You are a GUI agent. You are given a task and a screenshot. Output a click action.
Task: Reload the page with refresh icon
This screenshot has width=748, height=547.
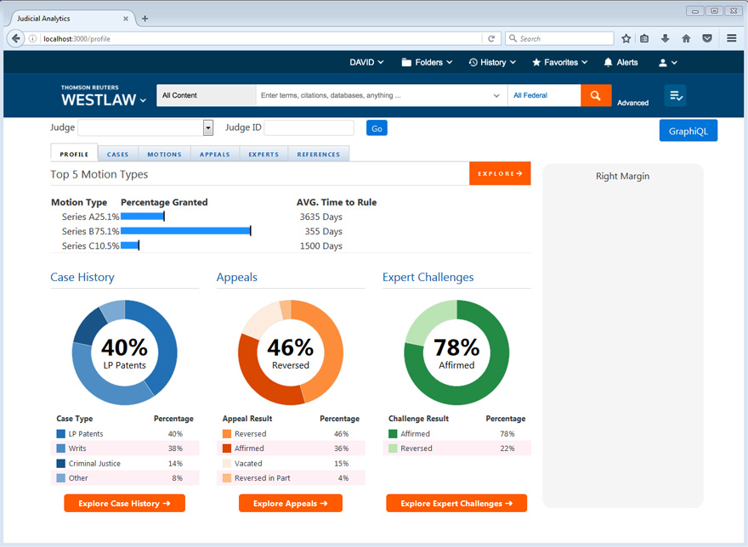(491, 39)
